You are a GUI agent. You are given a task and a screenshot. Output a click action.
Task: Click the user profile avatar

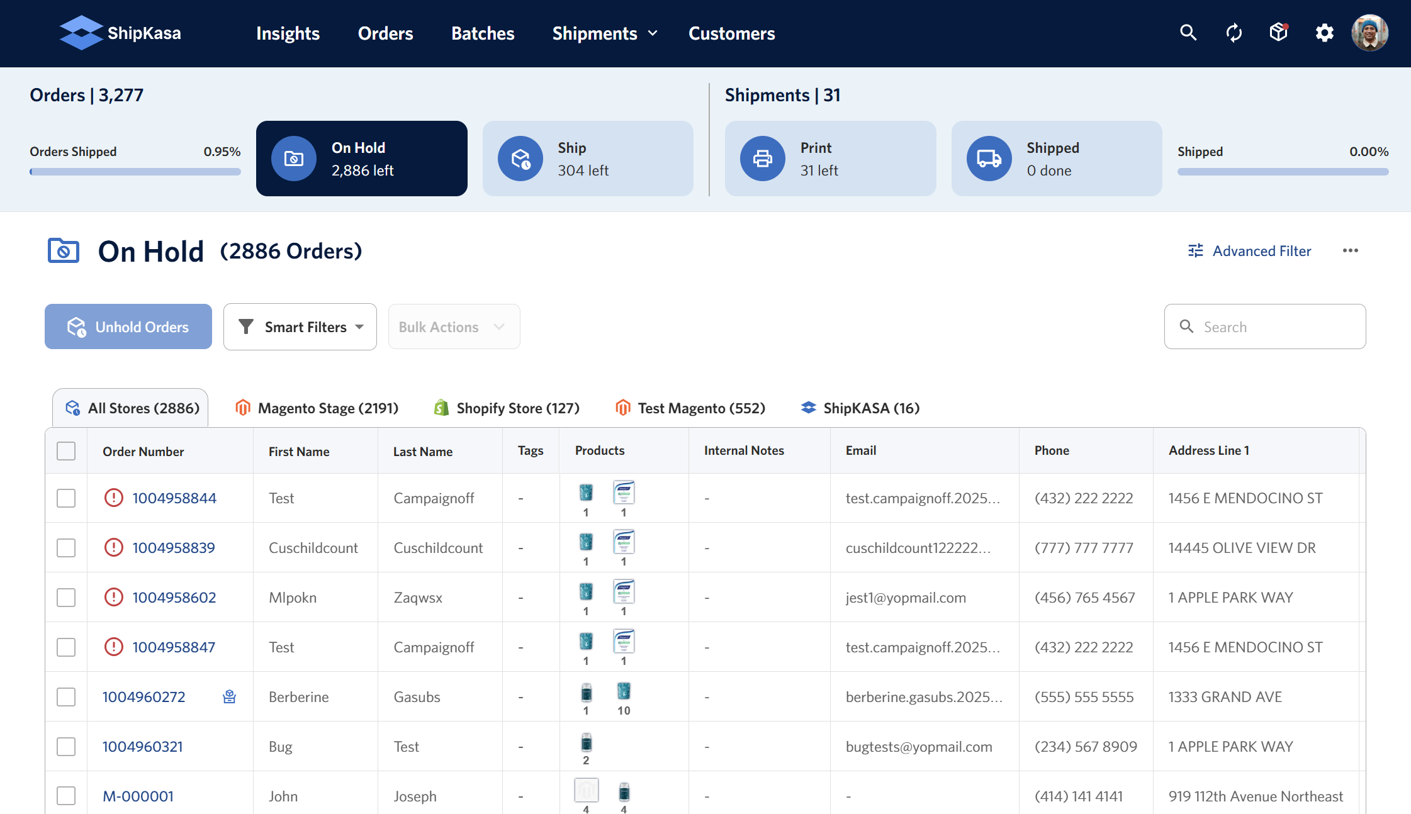click(1369, 33)
